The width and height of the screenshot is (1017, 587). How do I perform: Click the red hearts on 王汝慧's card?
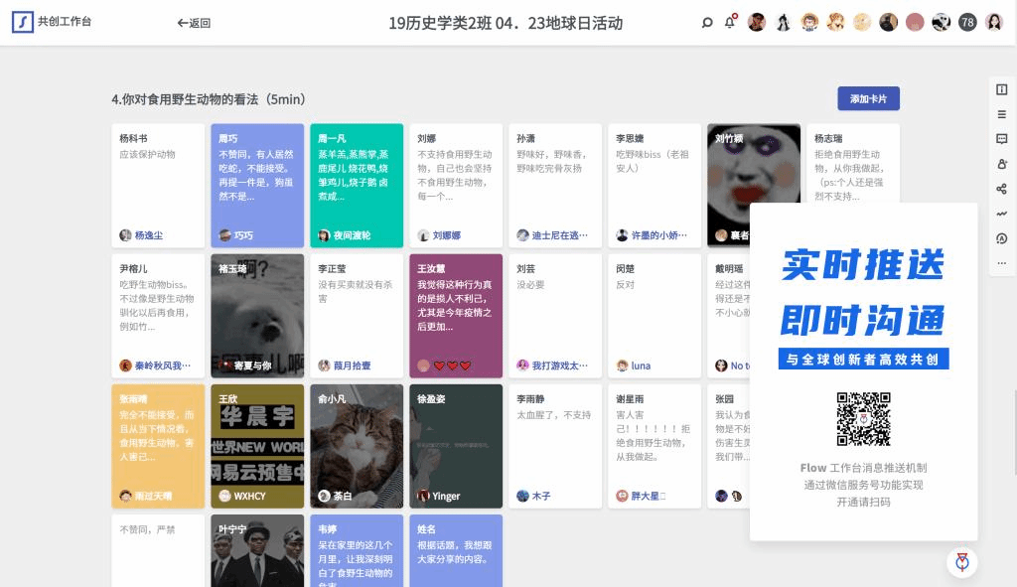[x=452, y=366]
